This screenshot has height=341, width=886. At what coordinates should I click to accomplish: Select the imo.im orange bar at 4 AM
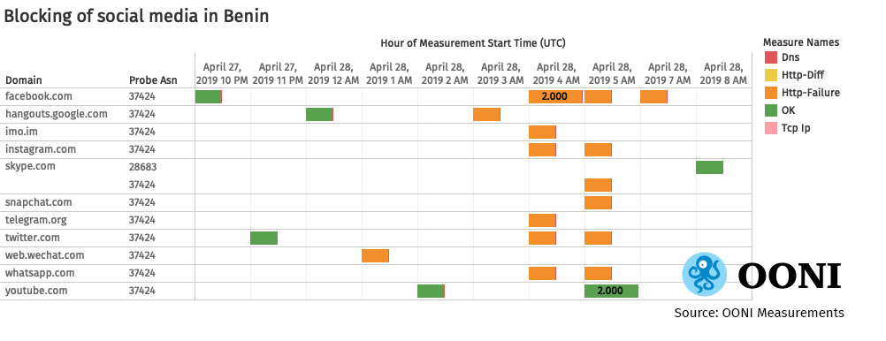point(542,133)
